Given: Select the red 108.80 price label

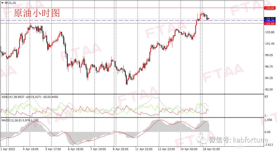Looking at the screenshot, I should [x=270, y=8].
